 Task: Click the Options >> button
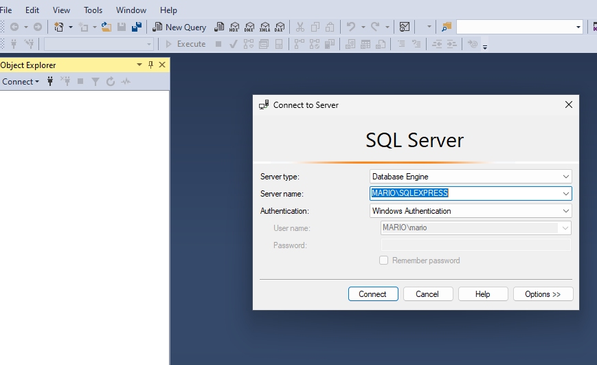pos(543,294)
